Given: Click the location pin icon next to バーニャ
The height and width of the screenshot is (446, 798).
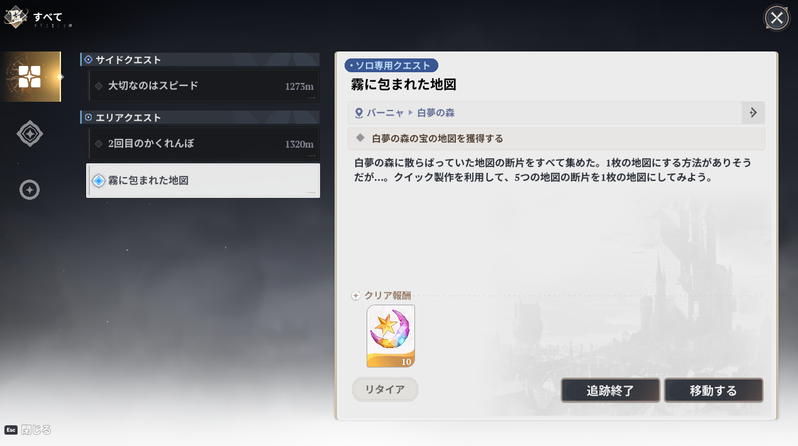Looking at the screenshot, I should pos(359,113).
